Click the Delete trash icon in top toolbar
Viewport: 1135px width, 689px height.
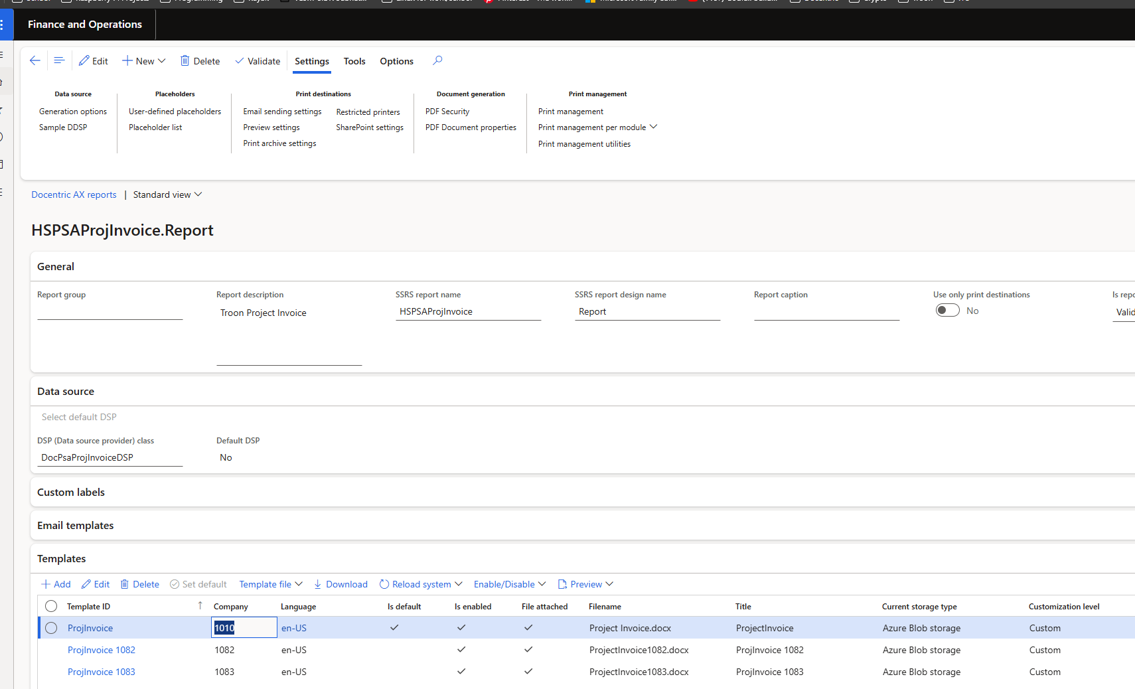[x=185, y=60]
